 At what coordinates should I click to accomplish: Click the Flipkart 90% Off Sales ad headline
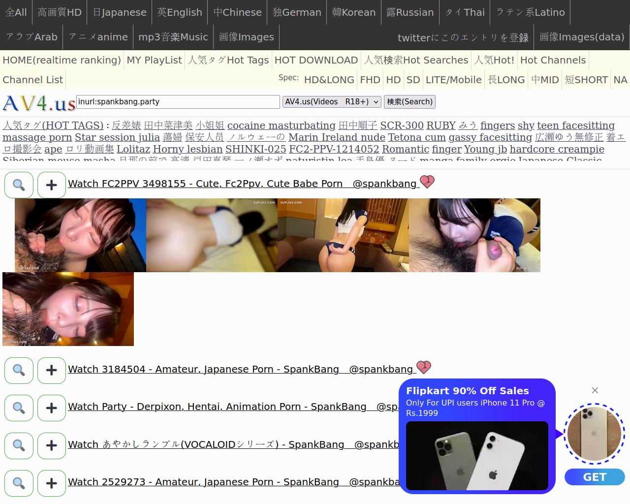(x=468, y=391)
